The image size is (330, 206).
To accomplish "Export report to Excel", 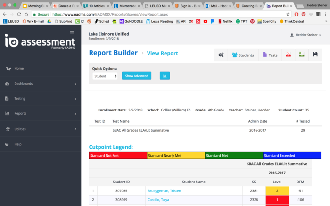I will [302, 55].
